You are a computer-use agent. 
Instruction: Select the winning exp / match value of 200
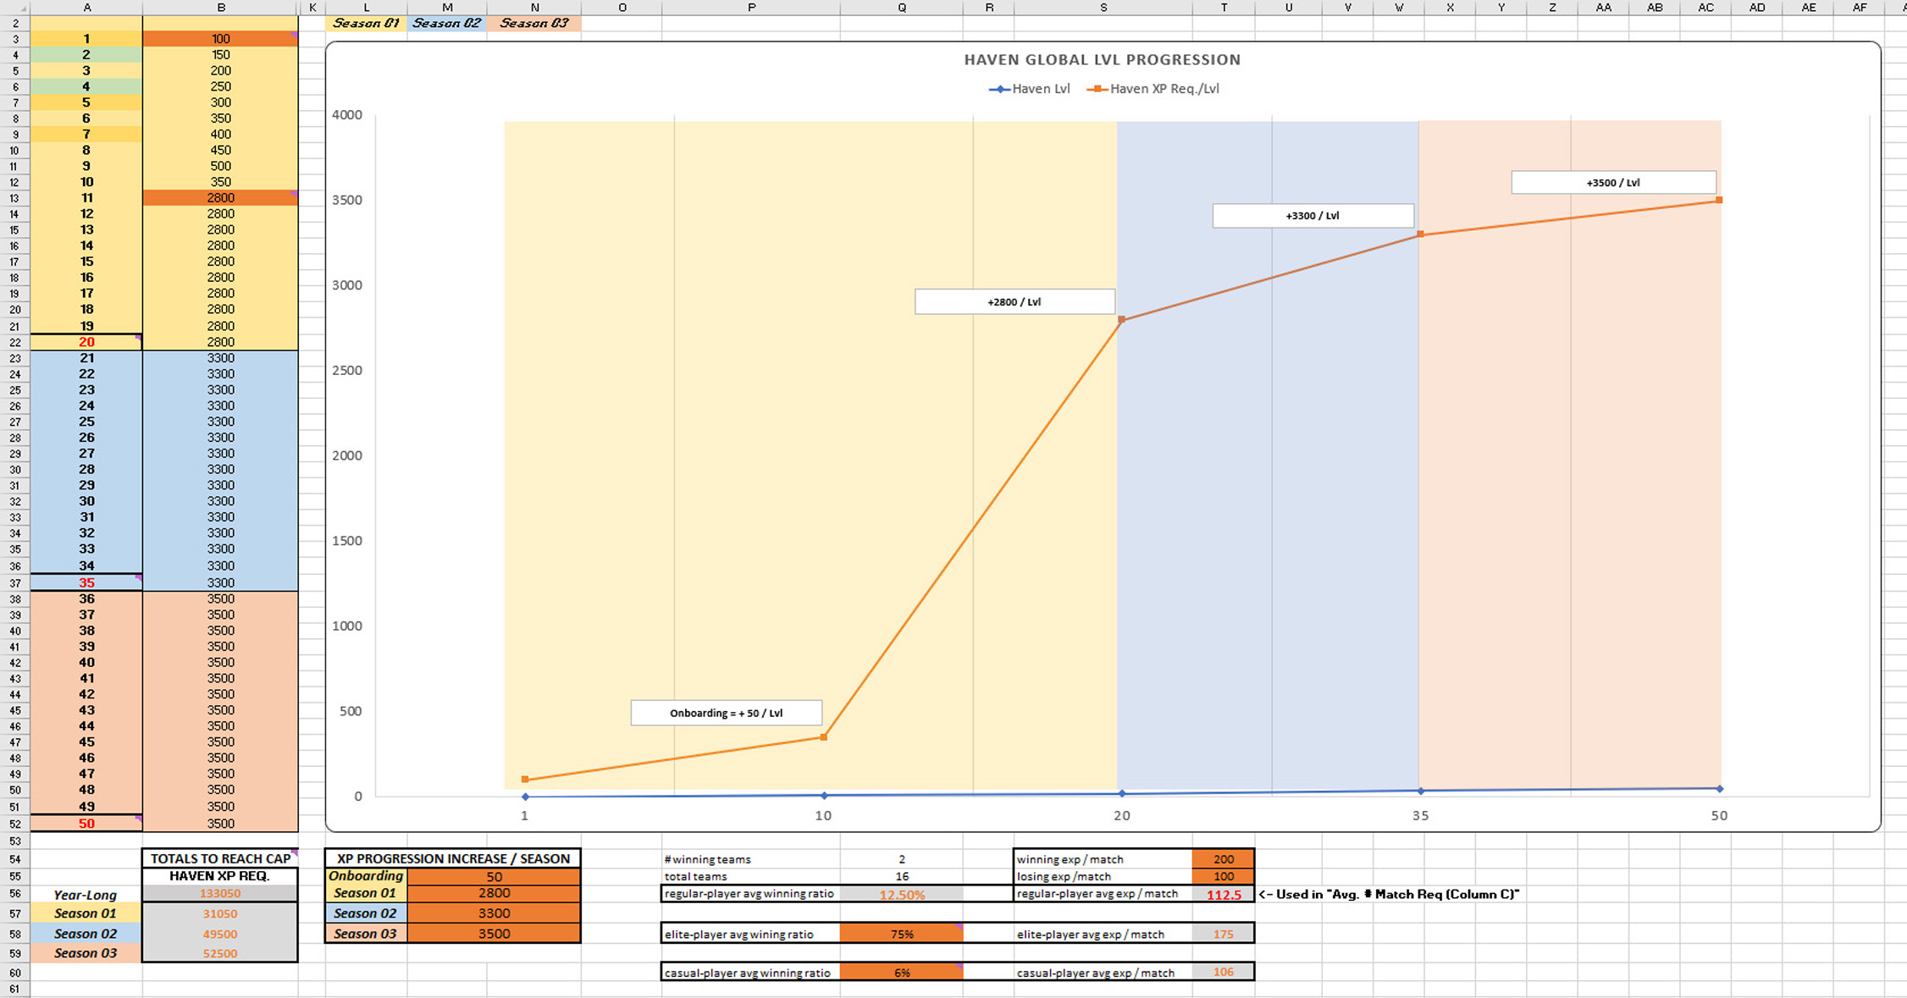pos(1224,858)
